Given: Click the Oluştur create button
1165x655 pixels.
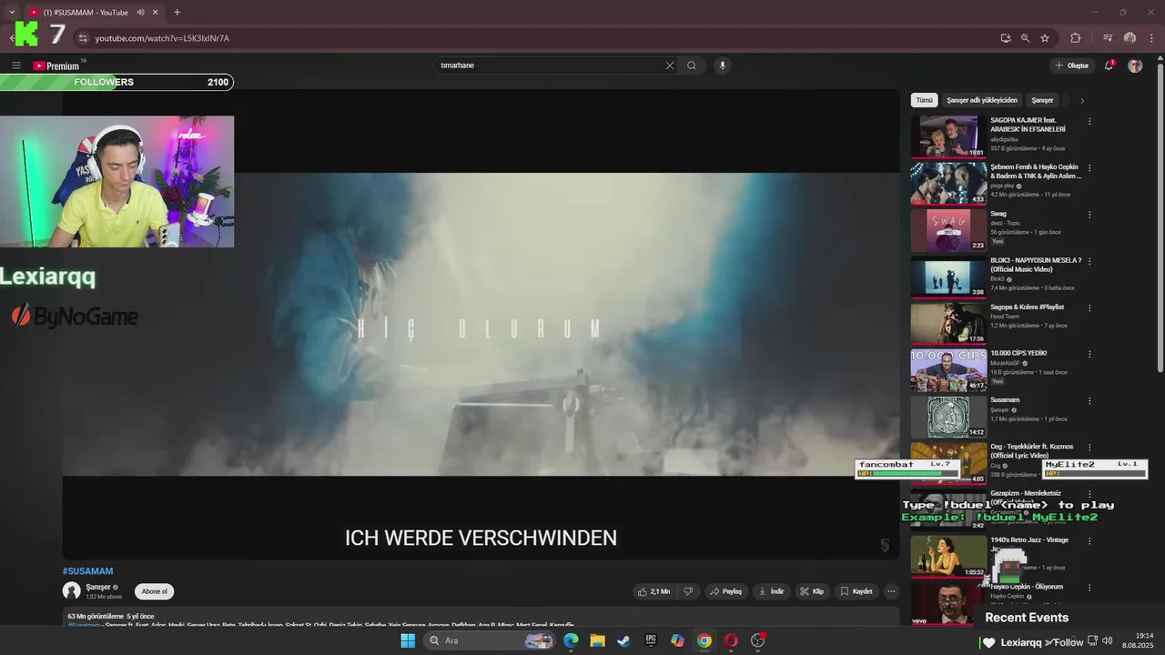Looking at the screenshot, I should click(x=1072, y=65).
